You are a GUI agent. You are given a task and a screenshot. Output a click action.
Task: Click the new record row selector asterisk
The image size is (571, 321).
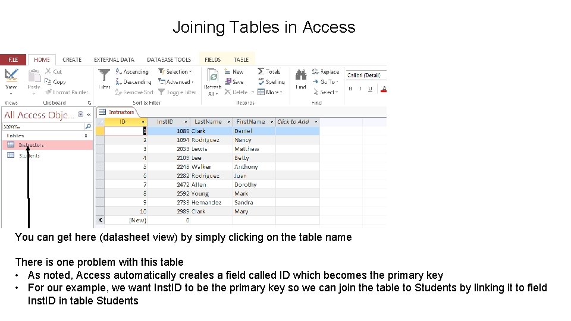(x=100, y=220)
